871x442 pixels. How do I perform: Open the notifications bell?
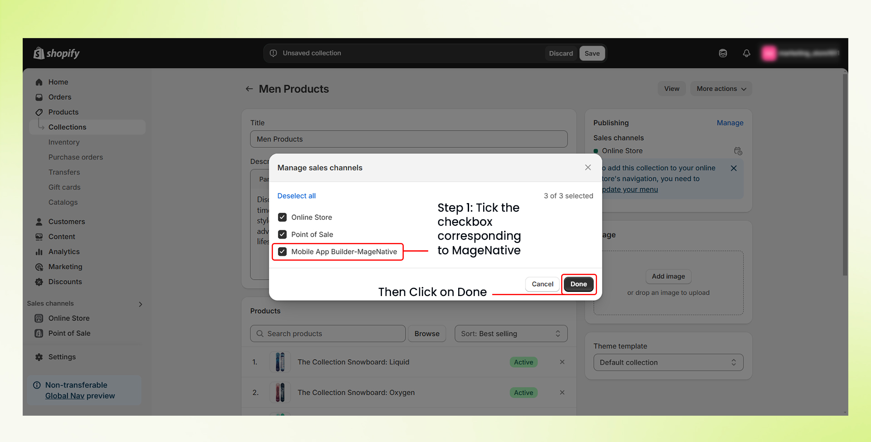746,53
